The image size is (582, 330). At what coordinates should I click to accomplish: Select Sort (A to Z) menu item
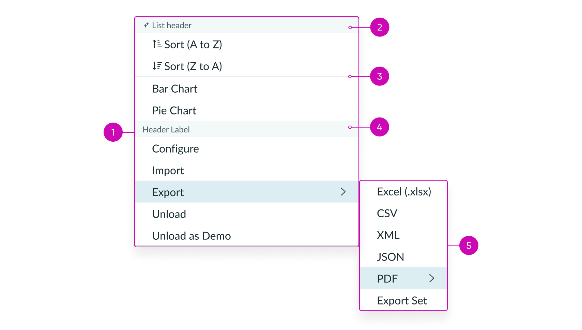pos(193,45)
